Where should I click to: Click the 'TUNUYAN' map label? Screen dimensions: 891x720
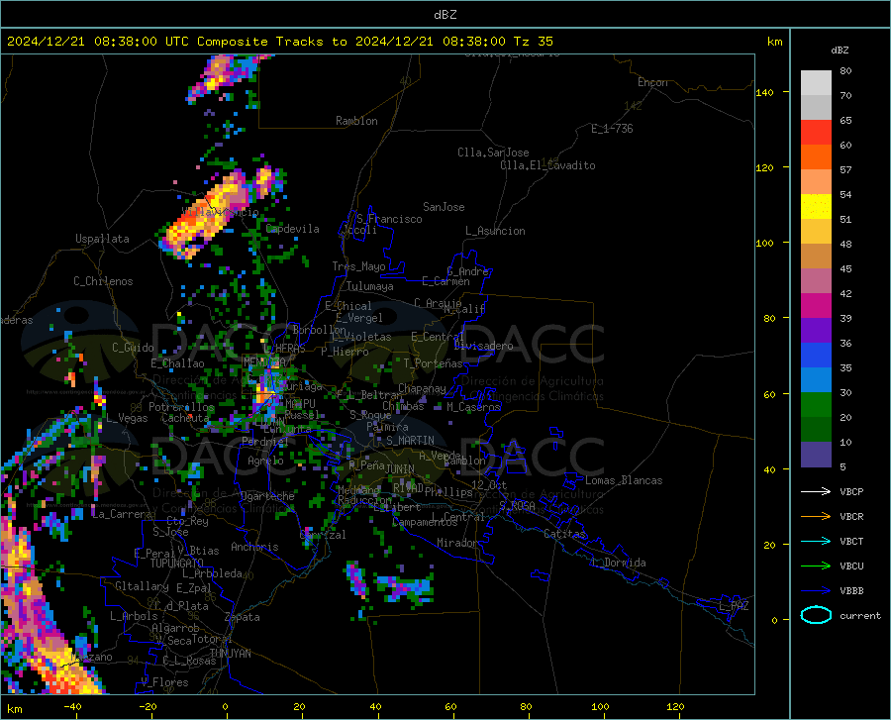[230, 654]
